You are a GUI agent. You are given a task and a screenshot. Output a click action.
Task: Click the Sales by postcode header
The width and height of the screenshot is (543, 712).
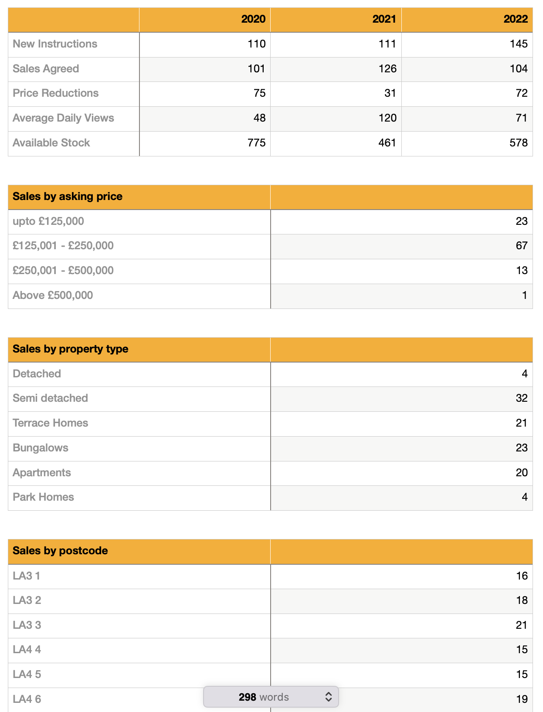[60, 551]
